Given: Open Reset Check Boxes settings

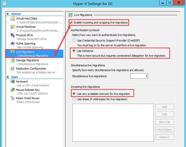Looking at the screenshot, I should [28, 98].
